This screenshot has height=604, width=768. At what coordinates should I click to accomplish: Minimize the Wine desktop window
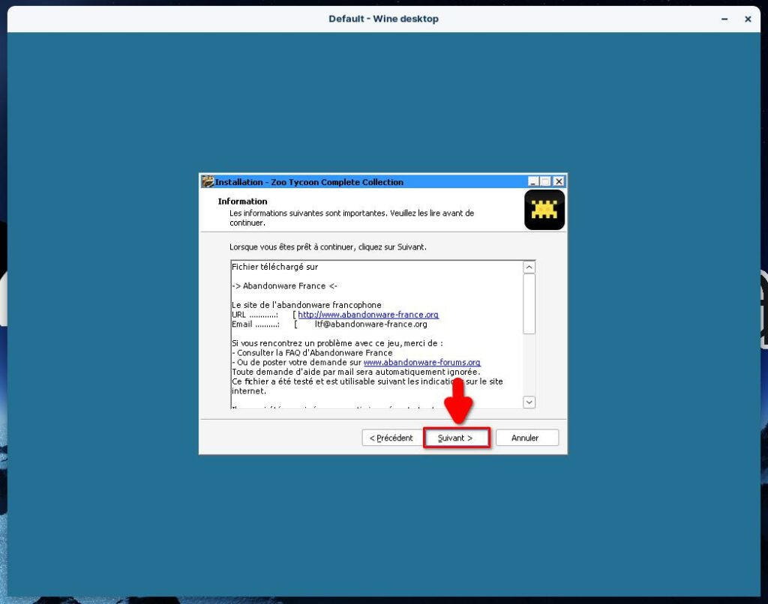[724, 19]
